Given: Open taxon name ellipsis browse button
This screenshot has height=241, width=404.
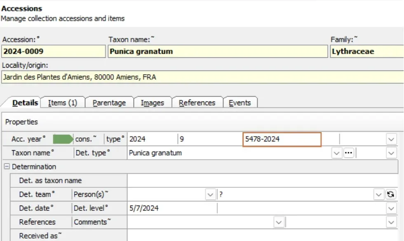Looking at the screenshot, I should (348, 153).
